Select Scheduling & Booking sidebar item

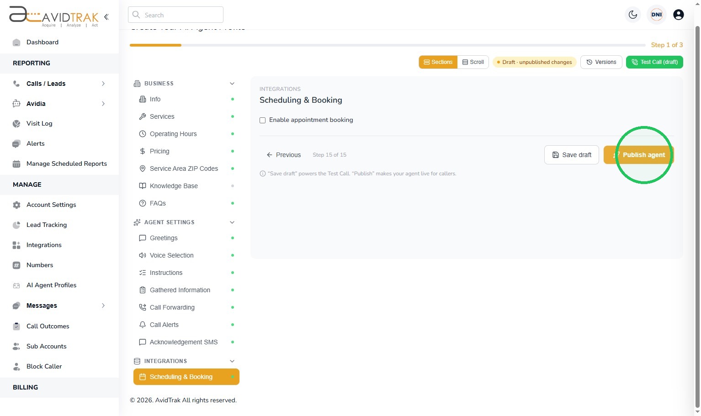tap(186, 377)
